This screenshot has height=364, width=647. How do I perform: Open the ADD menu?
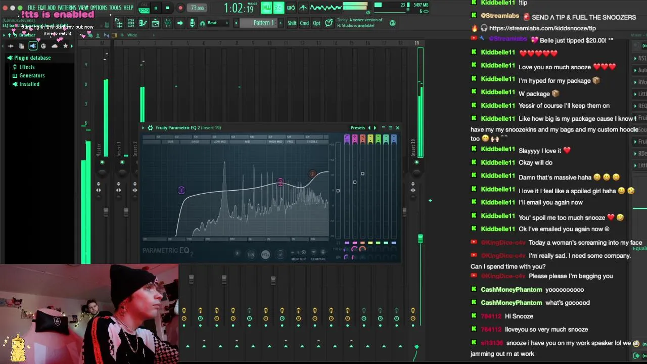[52, 8]
